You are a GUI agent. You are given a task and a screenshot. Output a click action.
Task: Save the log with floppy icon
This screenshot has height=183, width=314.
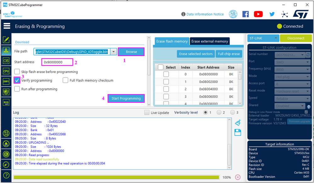[x=238, y=133]
